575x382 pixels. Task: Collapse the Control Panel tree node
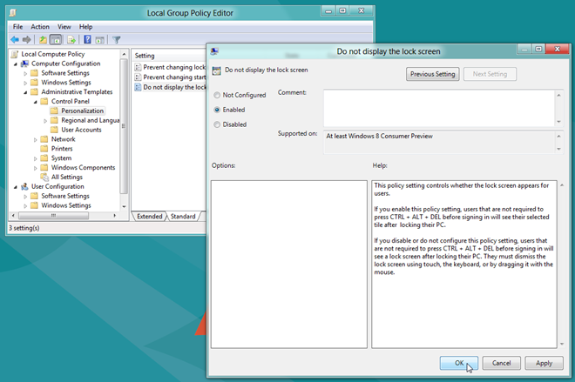tap(36, 101)
